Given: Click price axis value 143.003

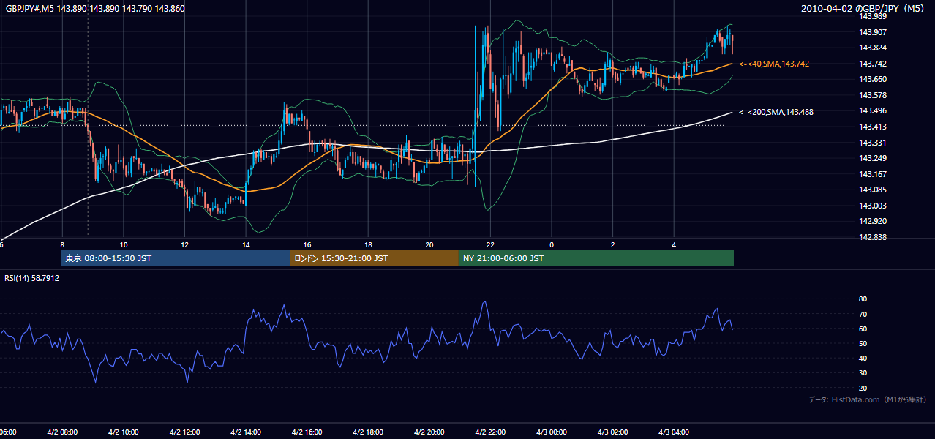Looking at the screenshot, I should point(873,206).
